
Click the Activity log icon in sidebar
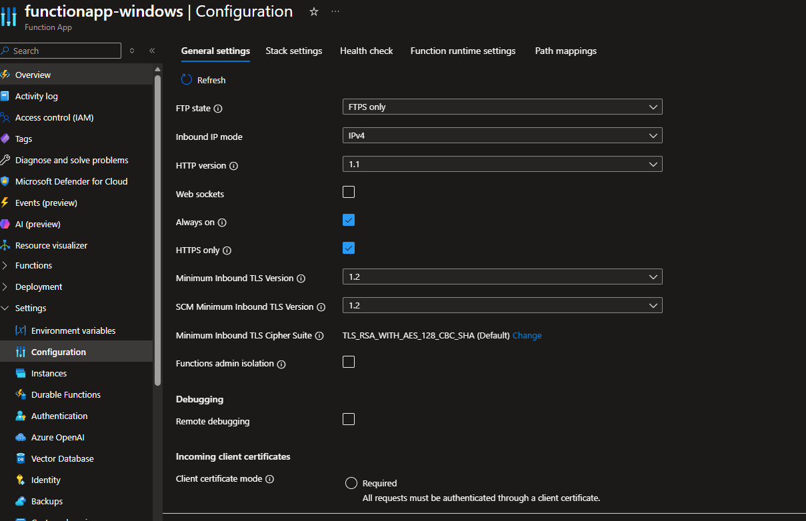[x=5, y=96]
